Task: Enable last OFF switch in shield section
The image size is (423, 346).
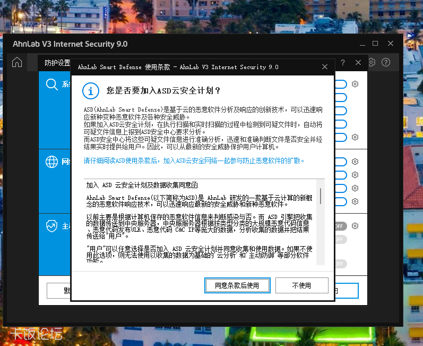Action: 341,264
